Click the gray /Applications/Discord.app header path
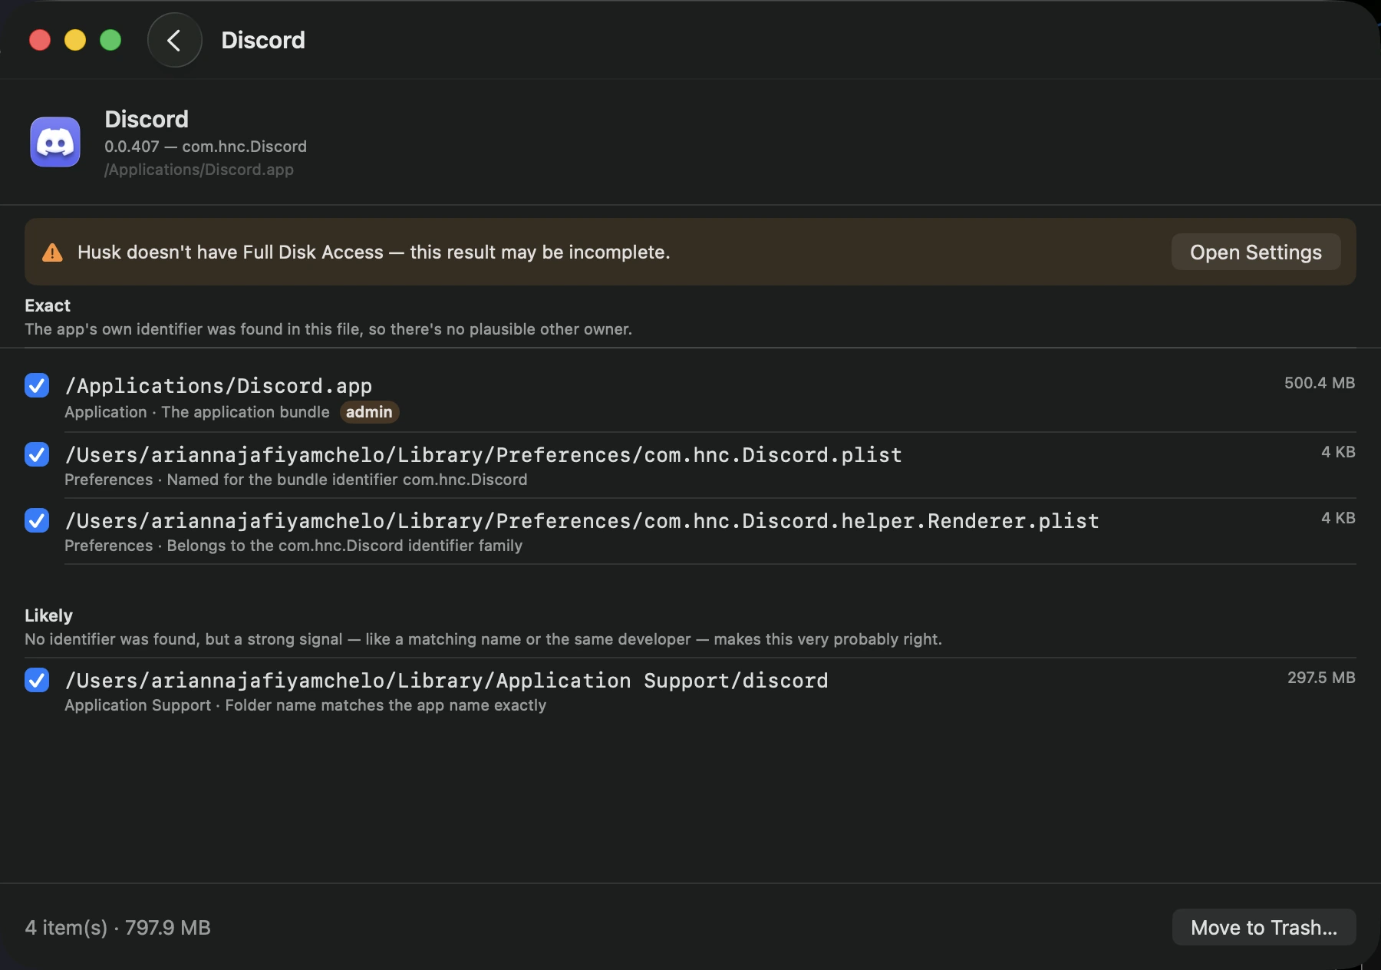 (199, 170)
